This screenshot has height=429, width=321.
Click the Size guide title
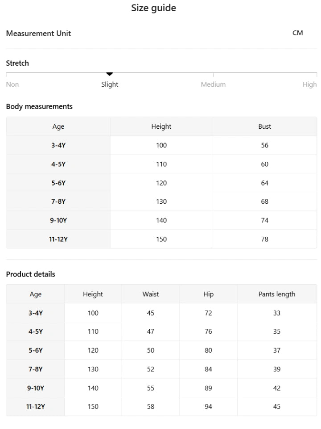tap(154, 8)
